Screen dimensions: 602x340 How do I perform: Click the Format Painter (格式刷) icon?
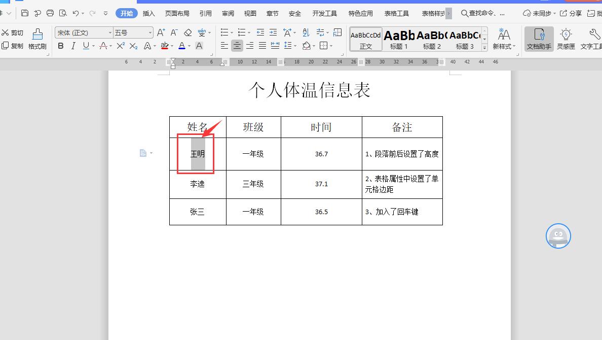[x=37, y=39]
